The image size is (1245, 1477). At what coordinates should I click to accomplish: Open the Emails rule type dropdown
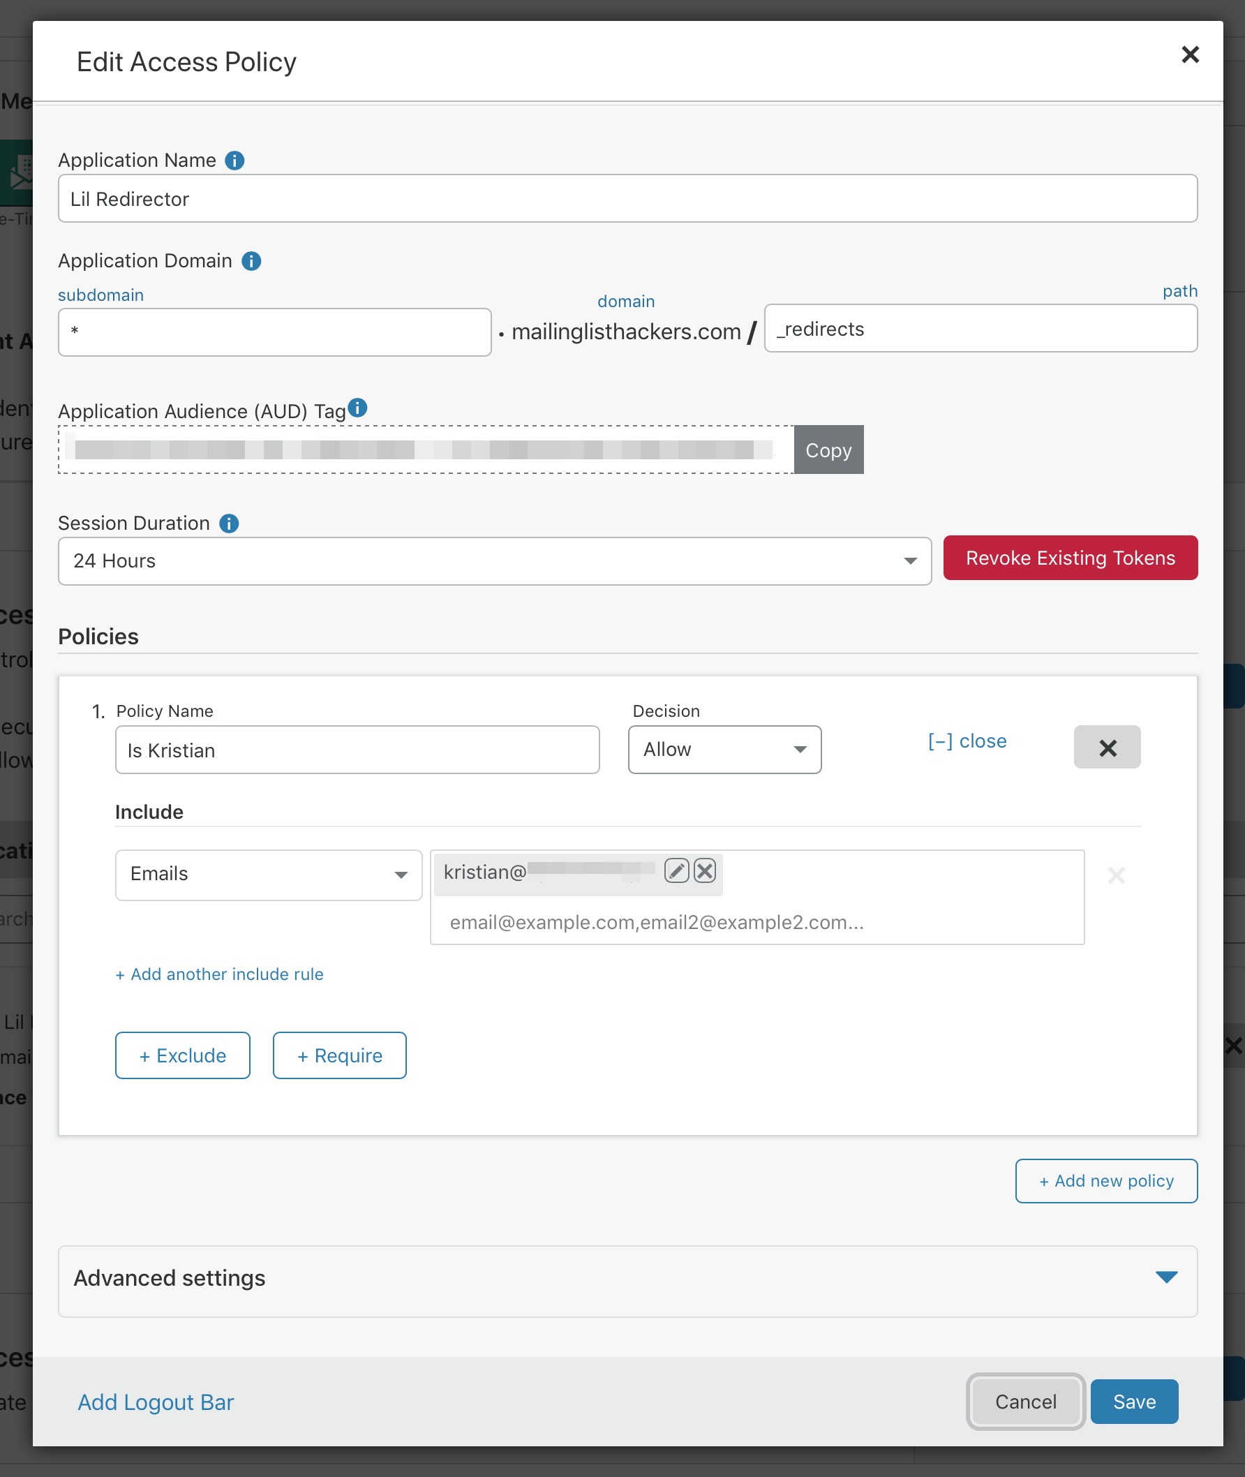(268, 875)
